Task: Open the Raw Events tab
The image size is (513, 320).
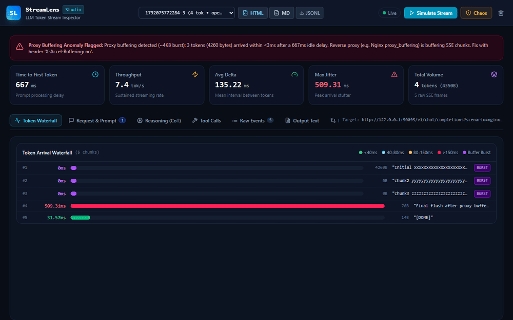Action: [252, 120]
